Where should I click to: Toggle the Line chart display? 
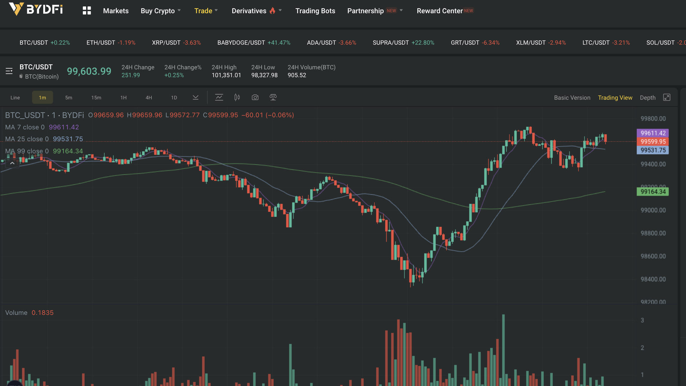(x=15, y=97)
